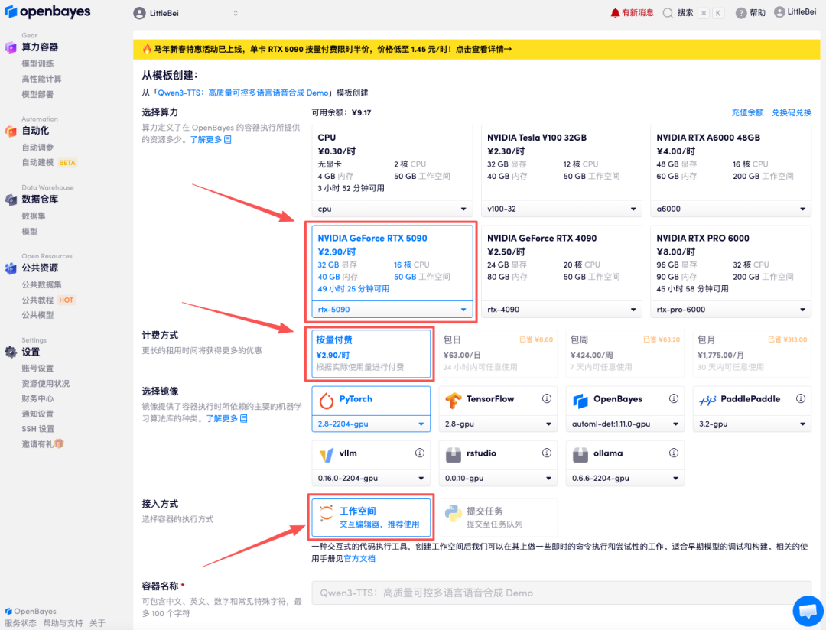
Task: Select 提交任务 access mode
Action: click(498, 518)
